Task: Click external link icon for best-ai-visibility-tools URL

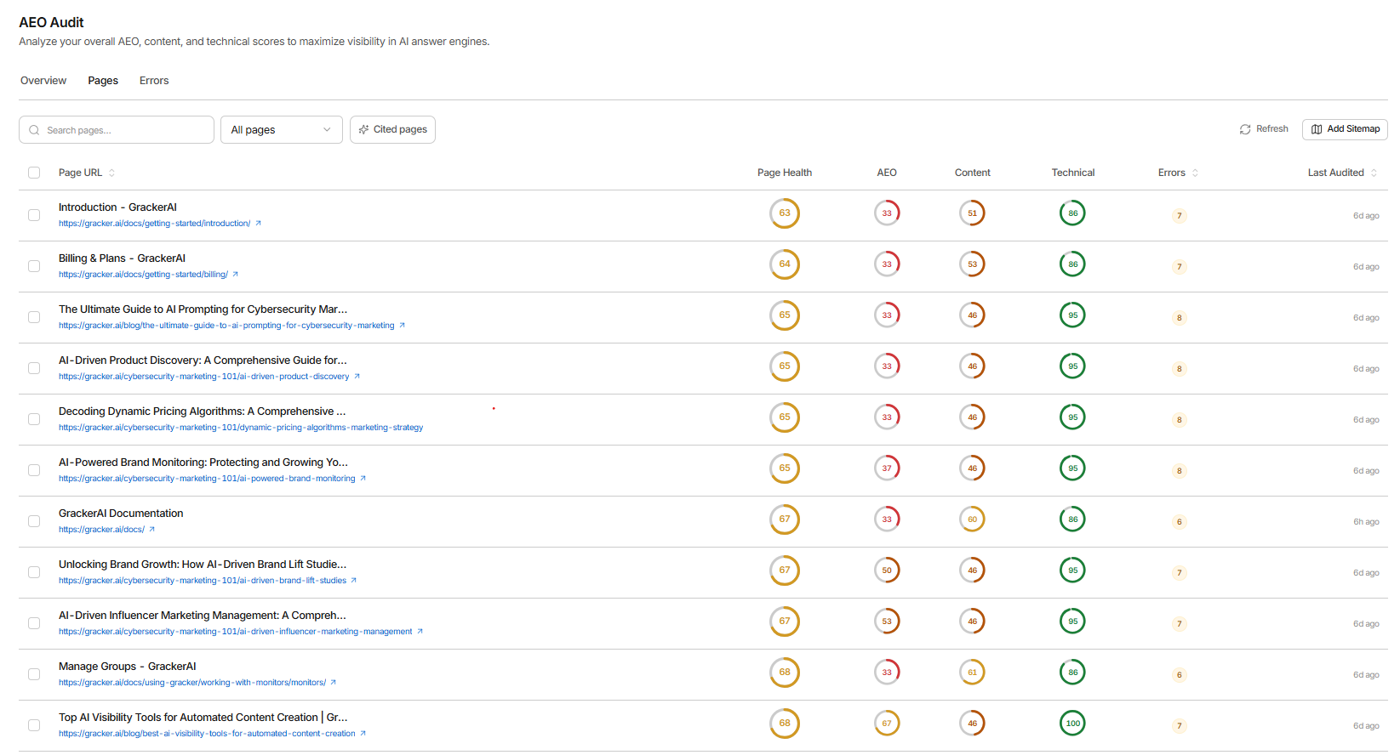Action: [x=363, y=734]
